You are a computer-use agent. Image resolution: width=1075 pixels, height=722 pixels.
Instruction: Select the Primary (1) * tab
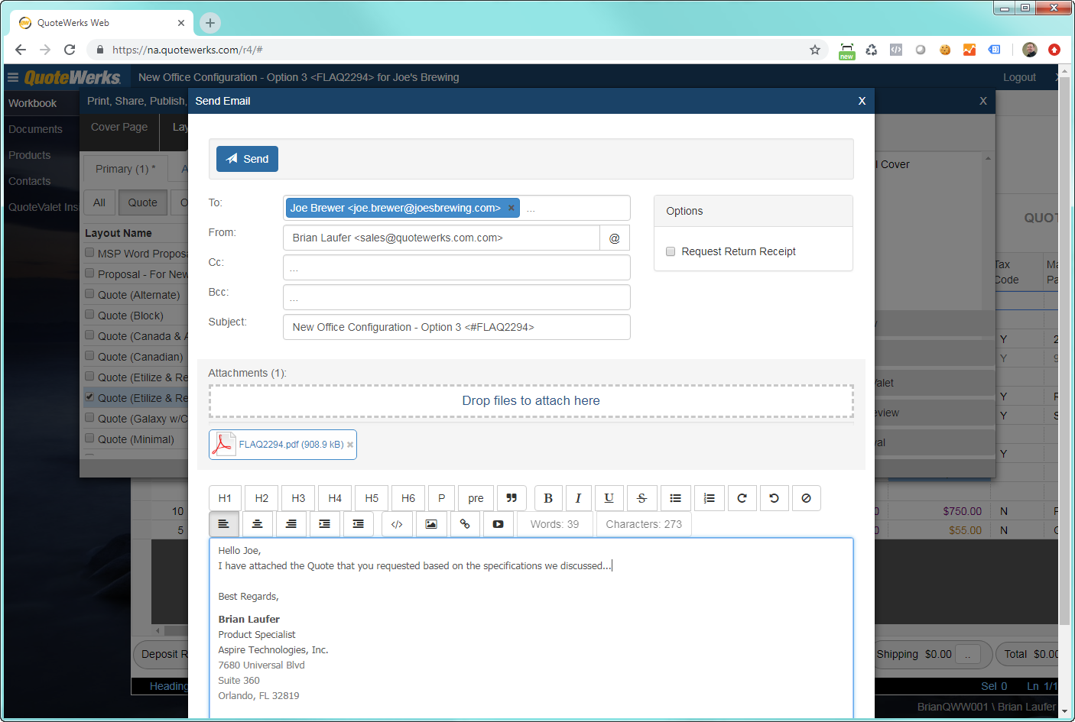[x=125, y=169]
